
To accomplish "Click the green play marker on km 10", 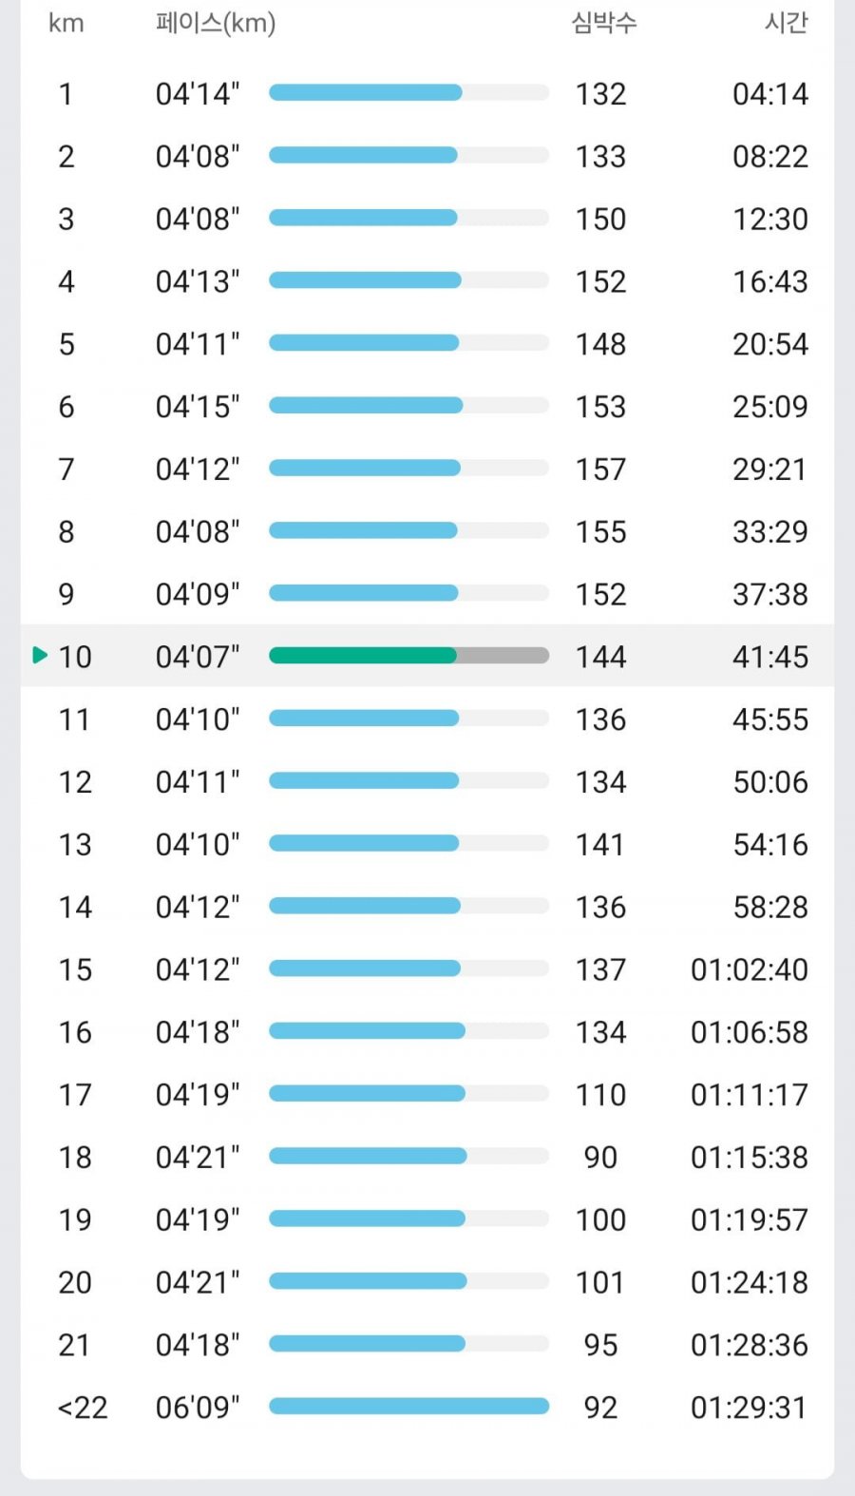I will point(40,655).
